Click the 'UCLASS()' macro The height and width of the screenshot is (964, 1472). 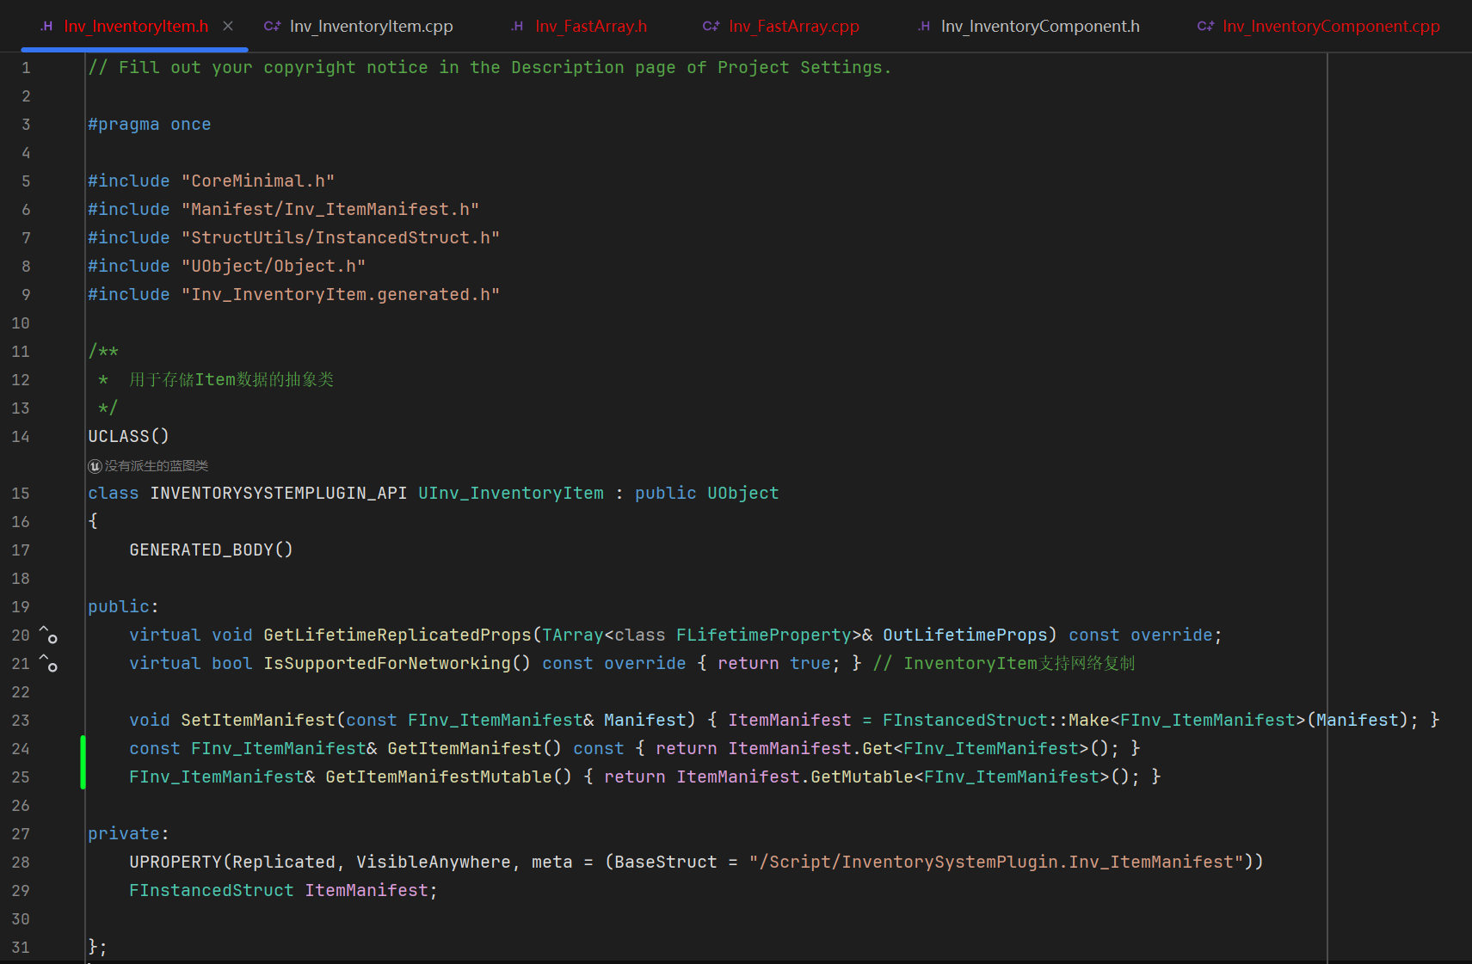pos(129,437)
